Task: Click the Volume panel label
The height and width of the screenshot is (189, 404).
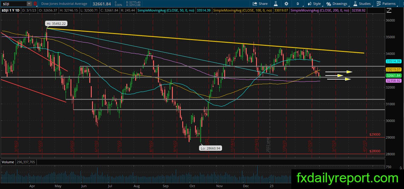Action: (8, 162)
